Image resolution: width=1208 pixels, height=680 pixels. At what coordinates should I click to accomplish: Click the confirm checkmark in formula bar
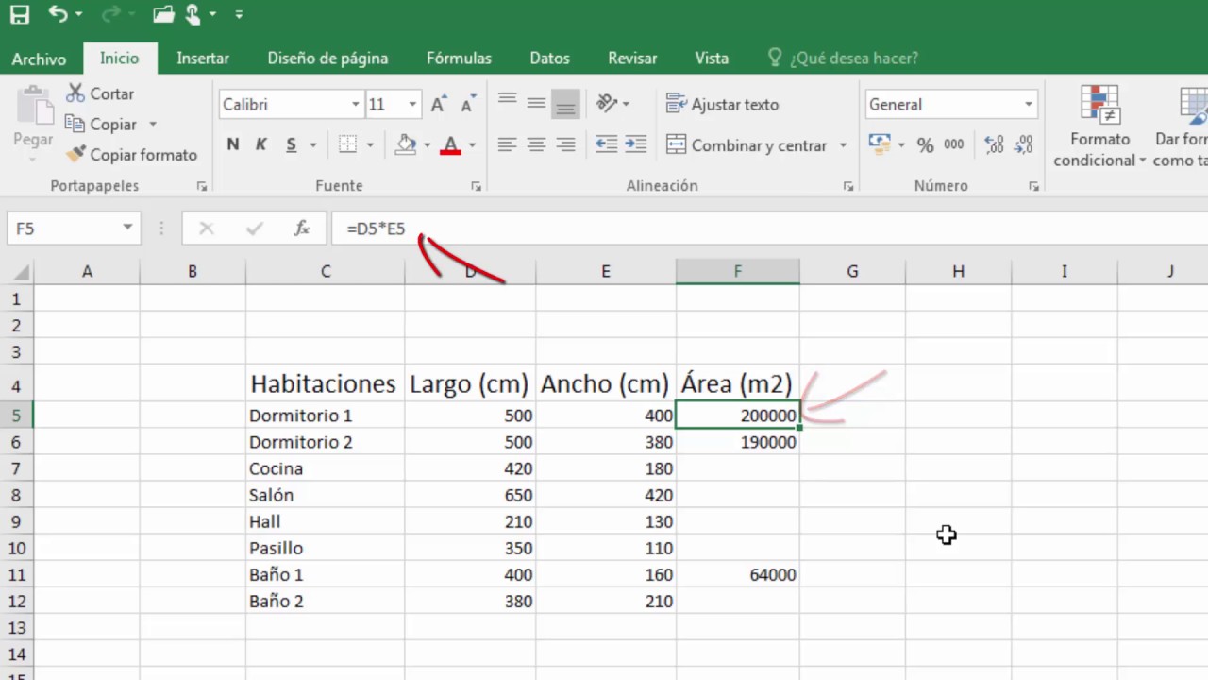pyautogui.click(x=254, y=229)
